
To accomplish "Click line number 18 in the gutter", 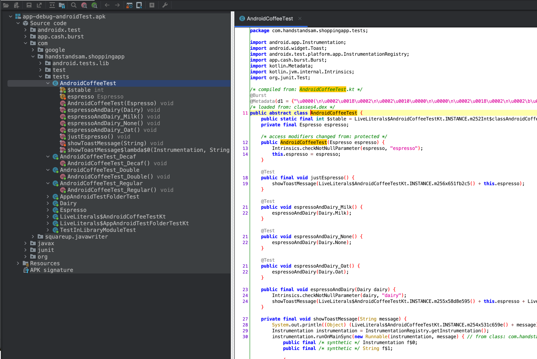I will (x=245, y=178).
